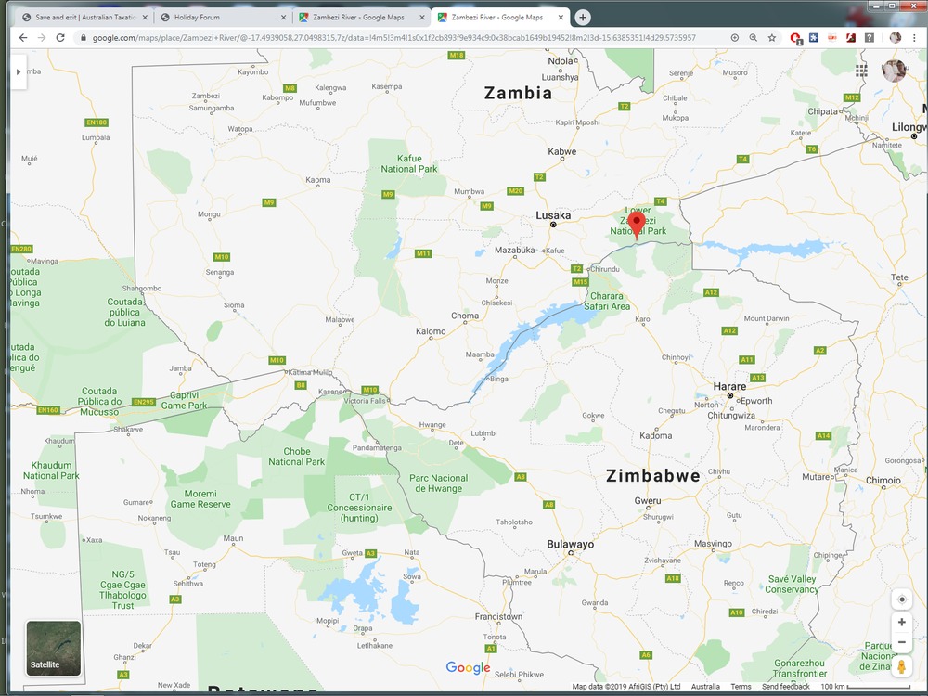Open the Google apps grid
This screenshot has width=928, height=696.
862,71
